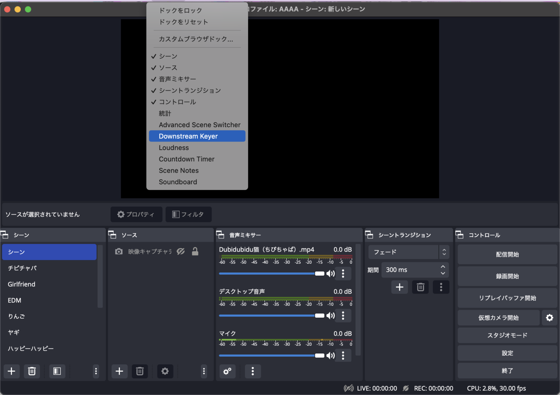Viewport: 560px width, 395px height.
Task: Enter スタジオモード
Action: [507, 335]
